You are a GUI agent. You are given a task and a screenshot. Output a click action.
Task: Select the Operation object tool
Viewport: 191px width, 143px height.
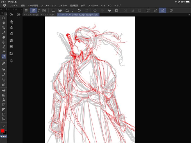(4, 28)
